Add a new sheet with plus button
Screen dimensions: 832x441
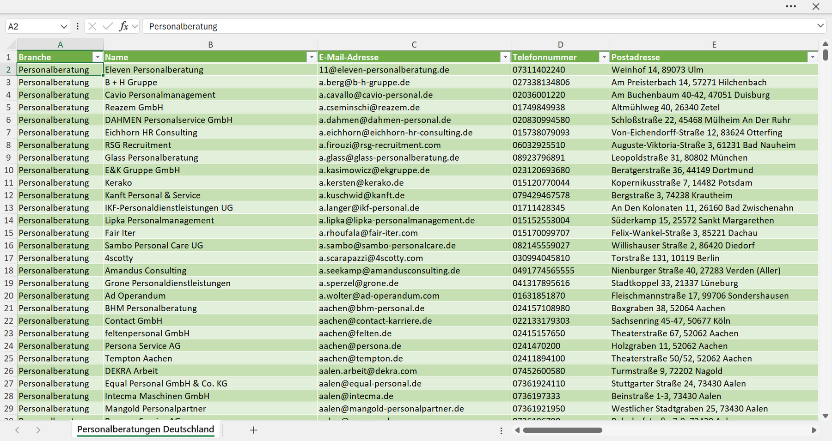coord(253,430)
